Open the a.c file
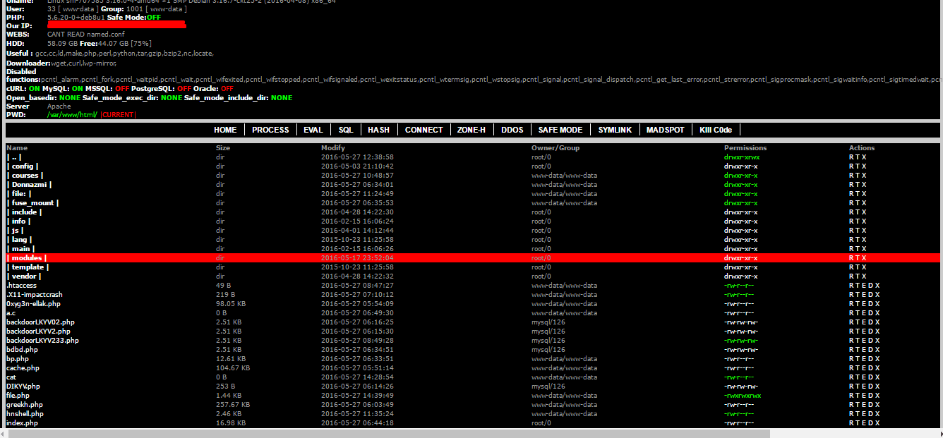The width and height of the screenshot is (943, 438). [x=11, y=313]
